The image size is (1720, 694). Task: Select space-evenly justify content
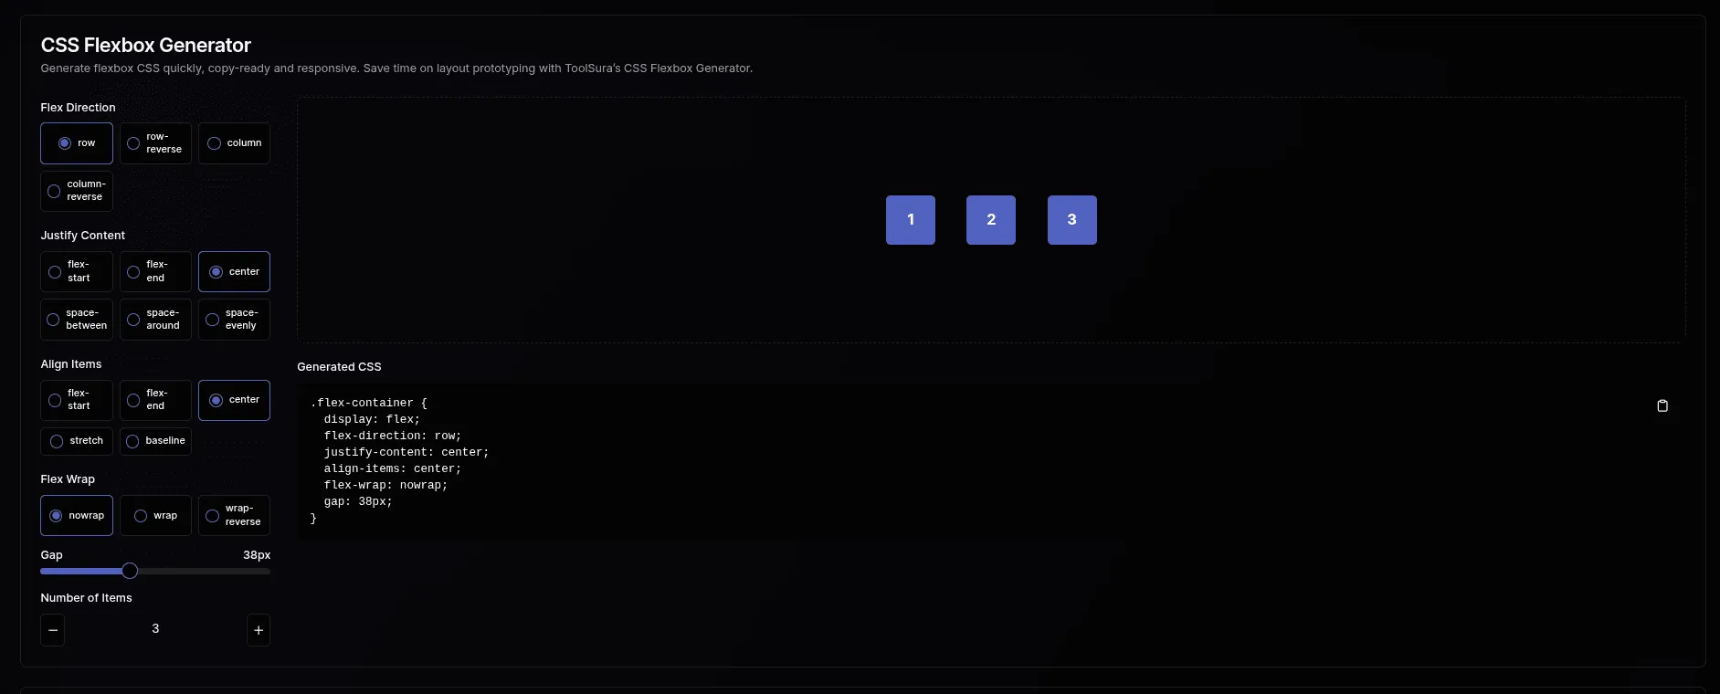[x=234, y=320]
